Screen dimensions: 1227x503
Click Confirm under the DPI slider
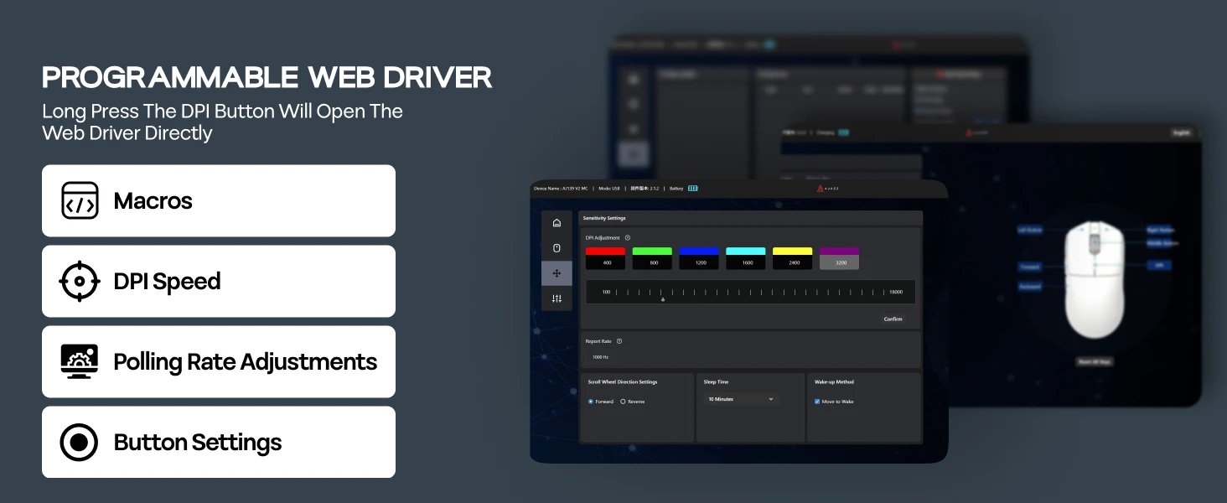893,319
